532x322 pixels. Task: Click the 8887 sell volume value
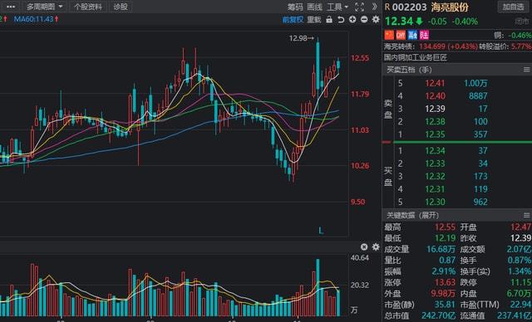pyautogui.click(x=478, y=96)
